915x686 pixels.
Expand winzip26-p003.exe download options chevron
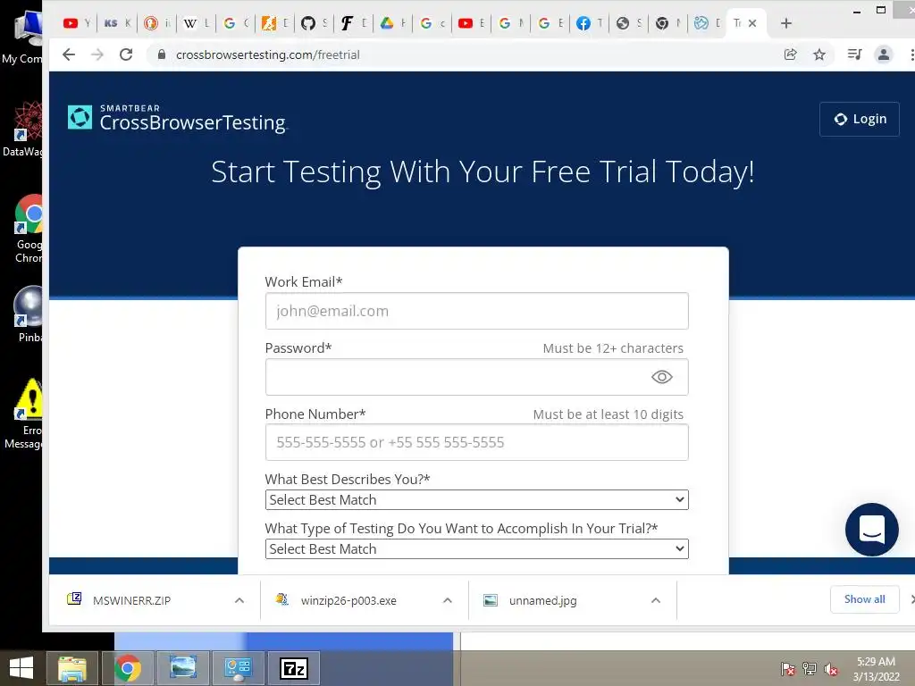tap(448, 600)
